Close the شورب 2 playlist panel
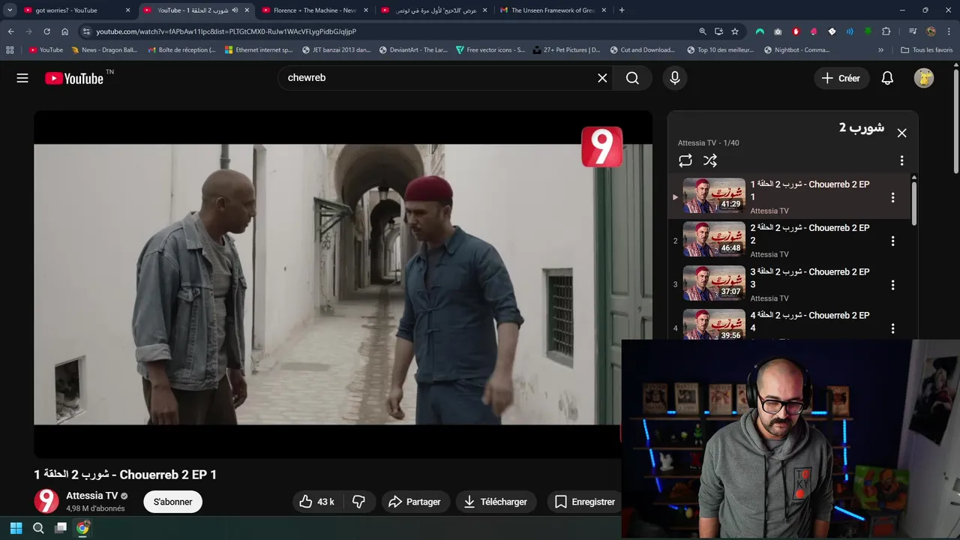This screenshot has height=540, width=960. click(x=902, y=133)
